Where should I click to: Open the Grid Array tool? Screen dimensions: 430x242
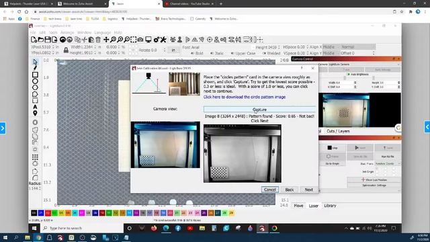35,157
